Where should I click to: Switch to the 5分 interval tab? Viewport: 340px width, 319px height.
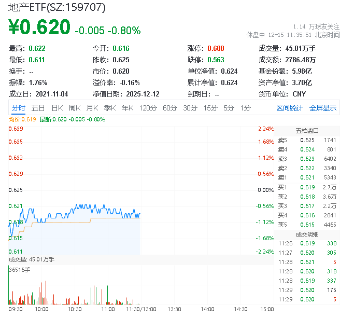pos(229,108)
